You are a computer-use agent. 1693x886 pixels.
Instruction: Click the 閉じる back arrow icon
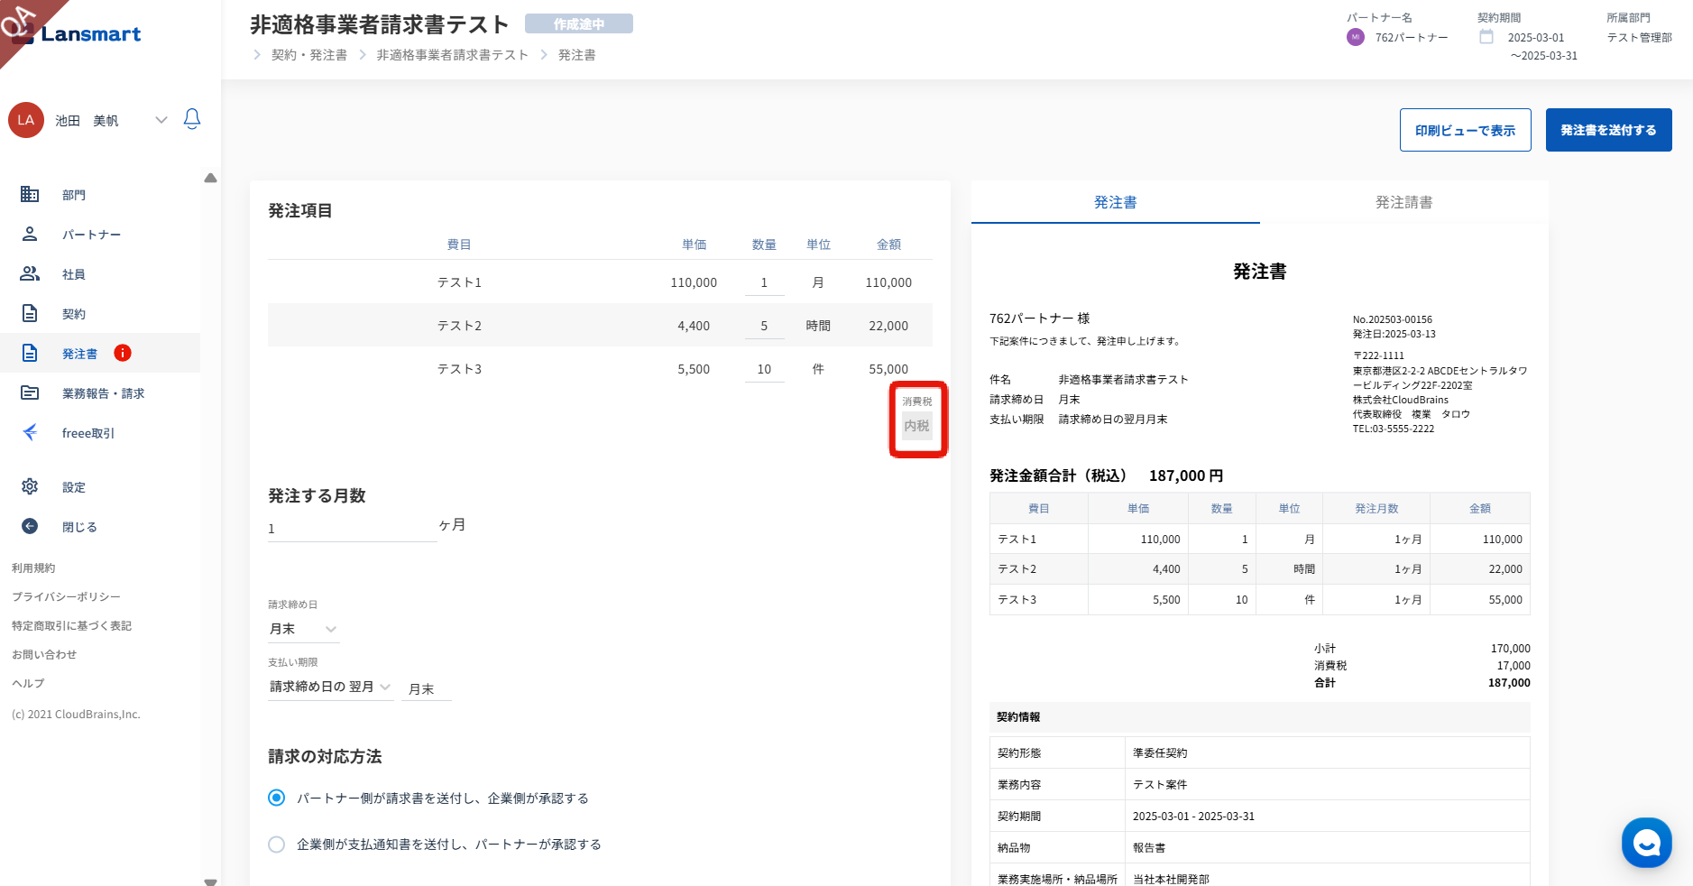click(x=30, y=526)
